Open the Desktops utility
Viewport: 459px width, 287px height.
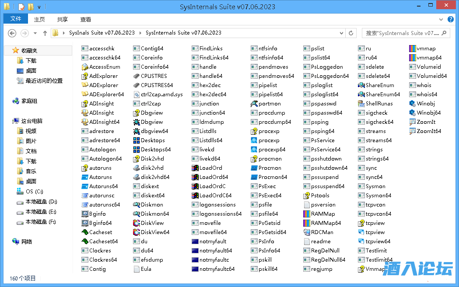tap(137, 140)
